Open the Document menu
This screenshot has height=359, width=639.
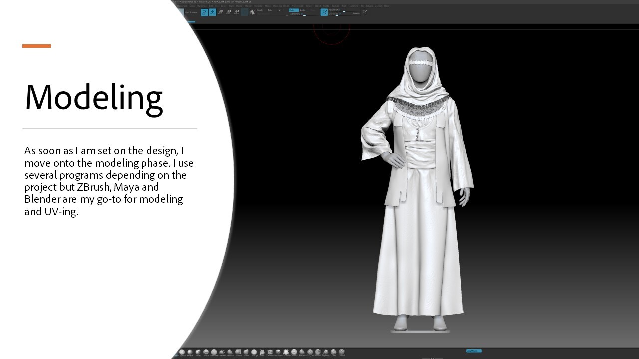pyautogui.click(x=182, y=6)
